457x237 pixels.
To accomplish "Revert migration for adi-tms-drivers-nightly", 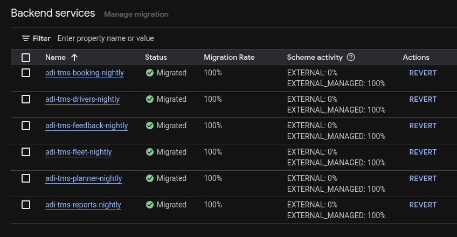I will coord(423,99).
